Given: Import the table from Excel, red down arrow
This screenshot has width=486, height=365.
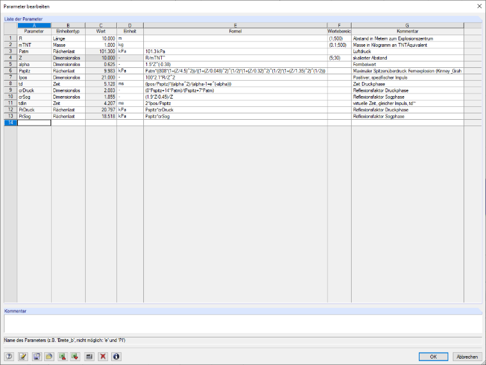Looking at the screenshot, I should 75,357.
